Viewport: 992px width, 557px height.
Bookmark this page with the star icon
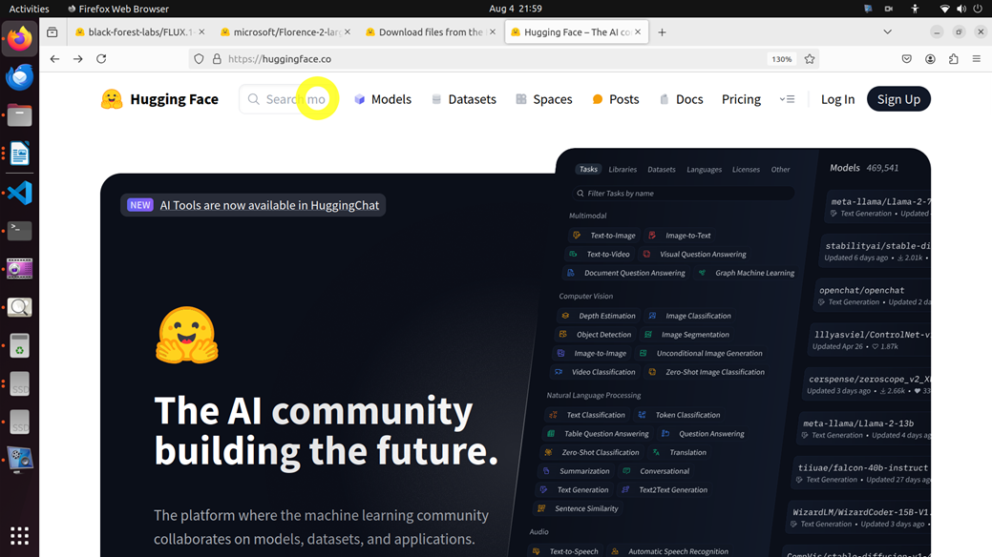point(810,59)
